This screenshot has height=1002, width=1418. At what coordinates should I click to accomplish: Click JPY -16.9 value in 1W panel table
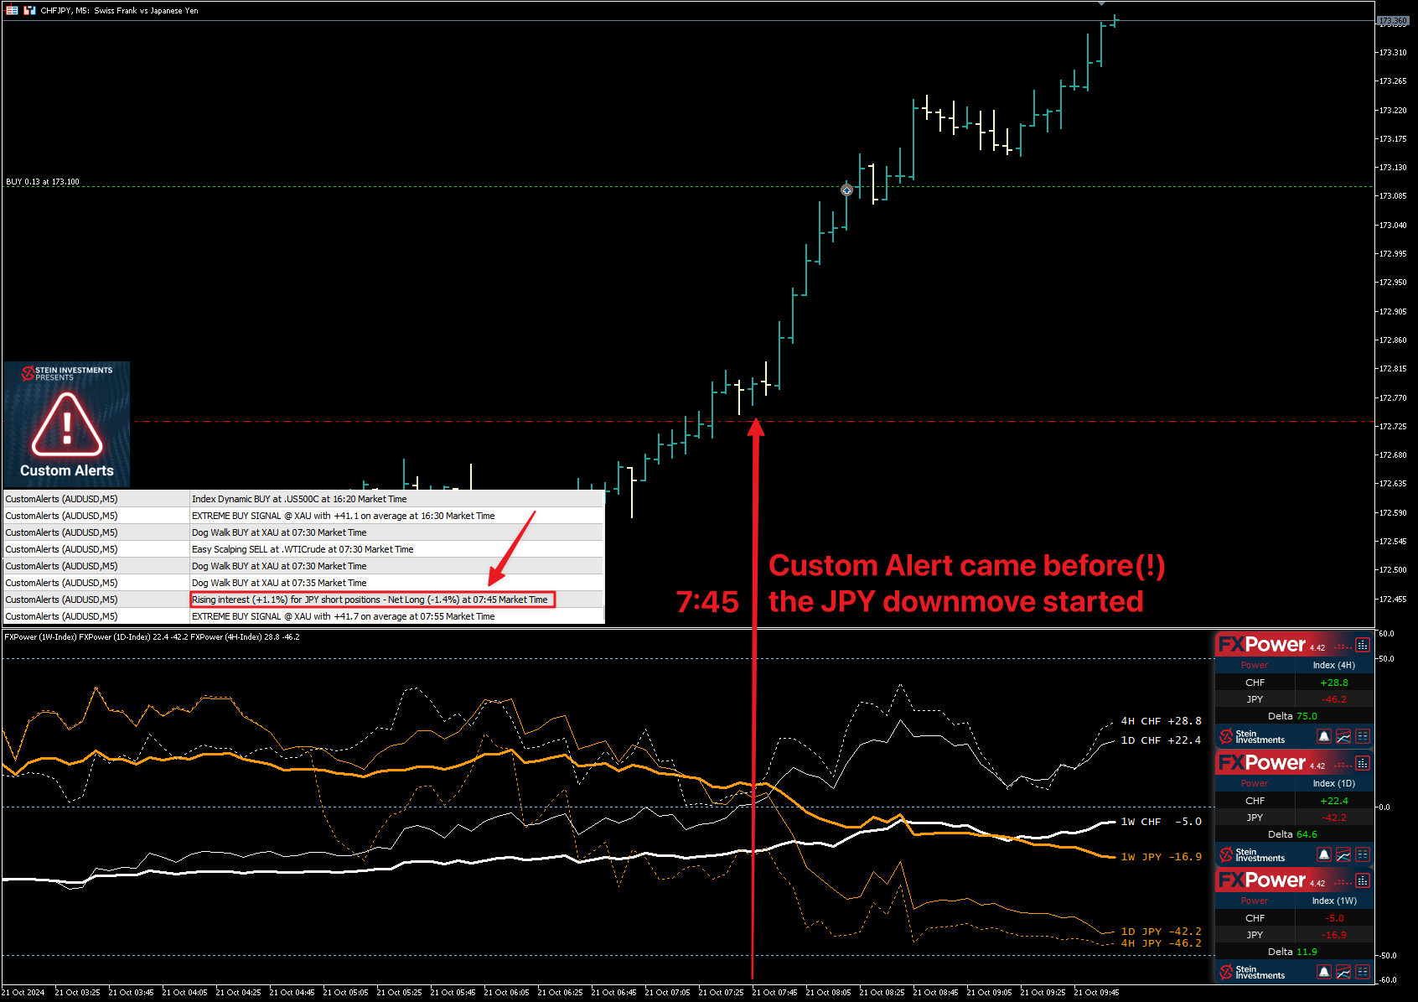point(1334,935)
